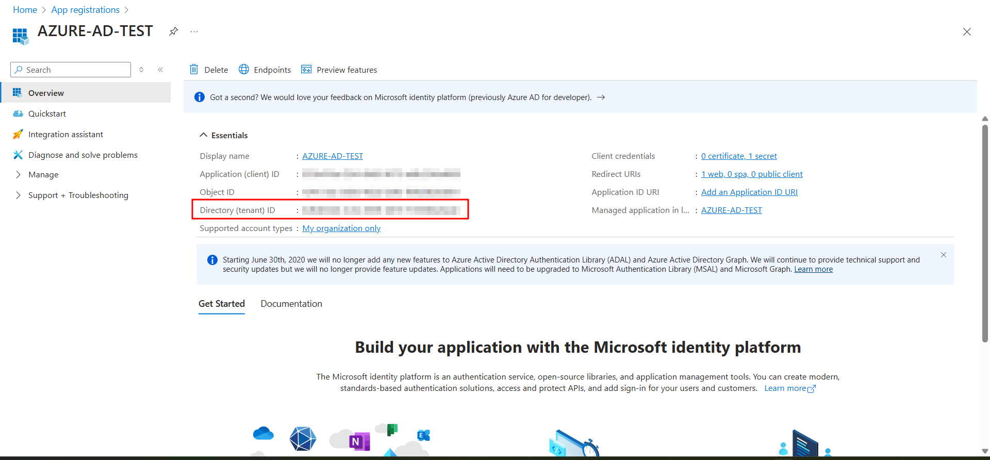Click the Endpoints globe icon
This screenshot has width=990, height=460.
[244, 69]
